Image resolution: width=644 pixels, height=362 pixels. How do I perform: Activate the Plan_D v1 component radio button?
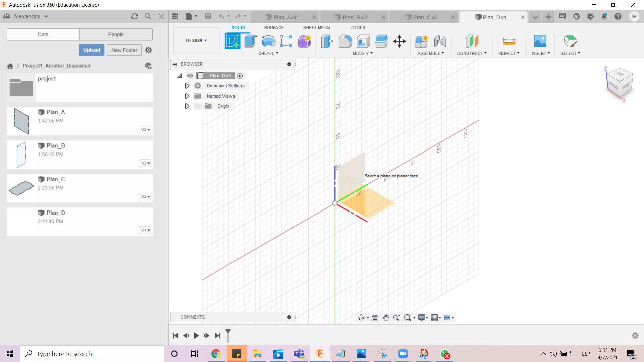pos(239,76)
